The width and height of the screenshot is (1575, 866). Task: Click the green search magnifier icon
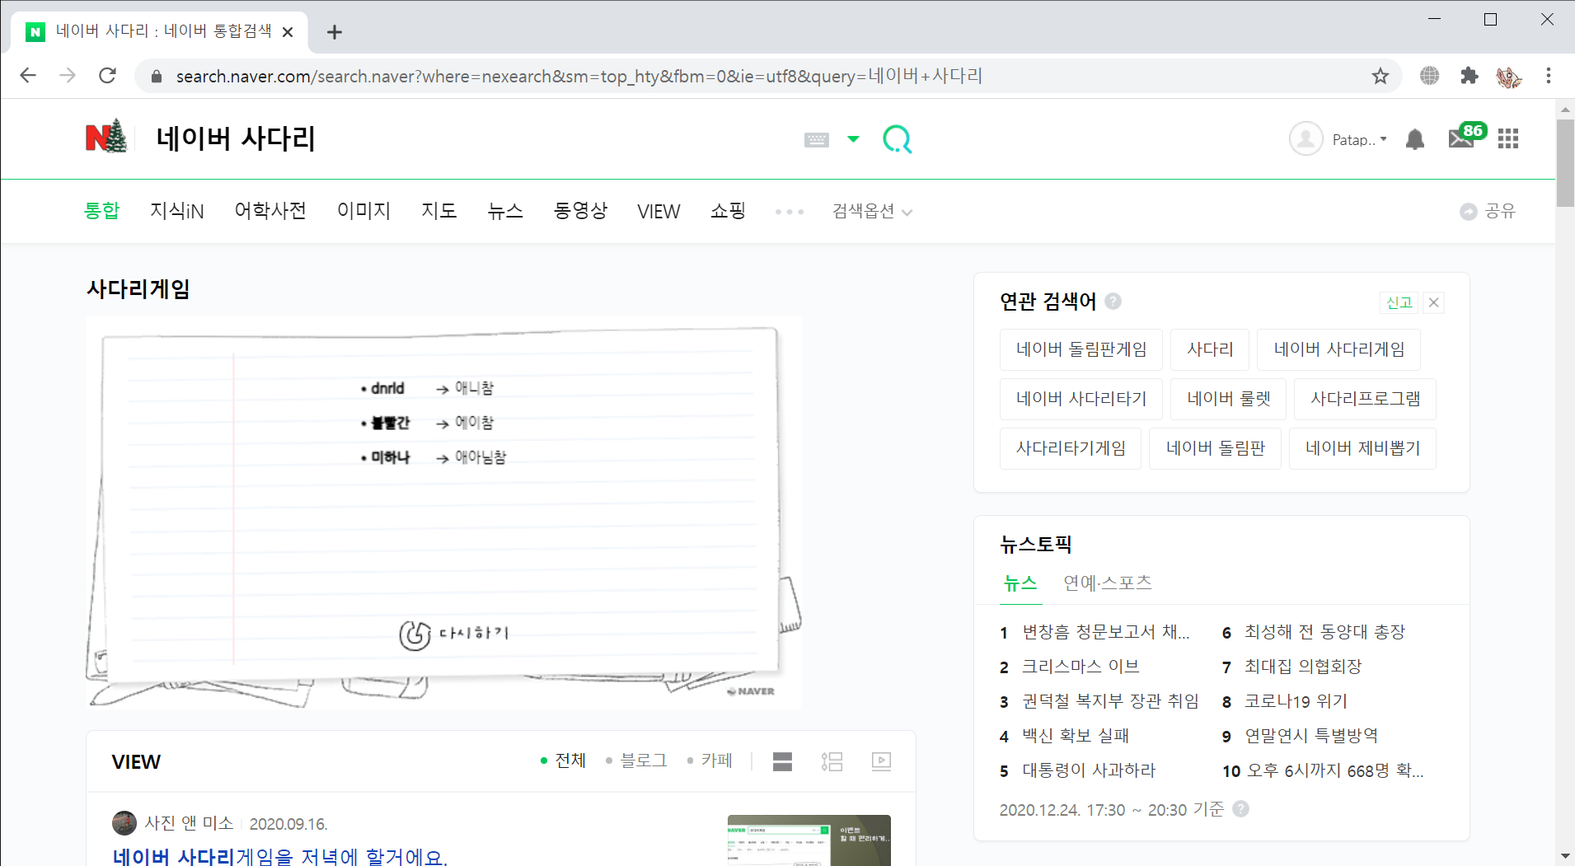point(897,139)
